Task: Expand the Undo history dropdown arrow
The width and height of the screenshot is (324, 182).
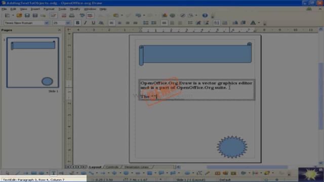Action: [x=144, y=16]
